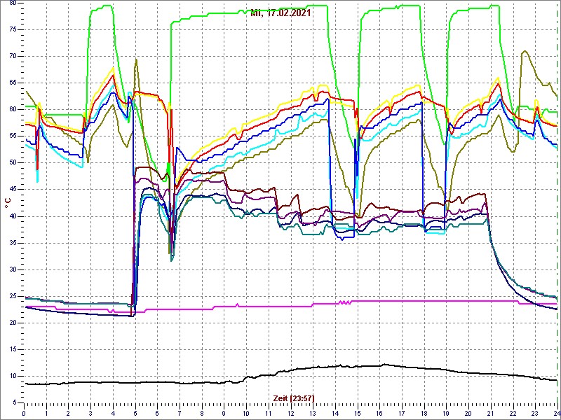Select the 65 label on temperature axis
Image resolution: width=561 pixels, height=420 pixels.
13,83
